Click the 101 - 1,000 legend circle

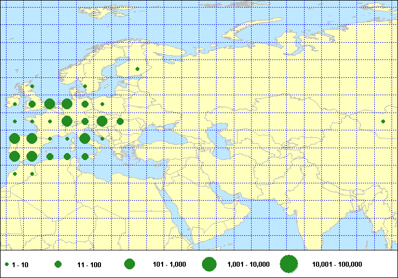(x=130, y=264)
